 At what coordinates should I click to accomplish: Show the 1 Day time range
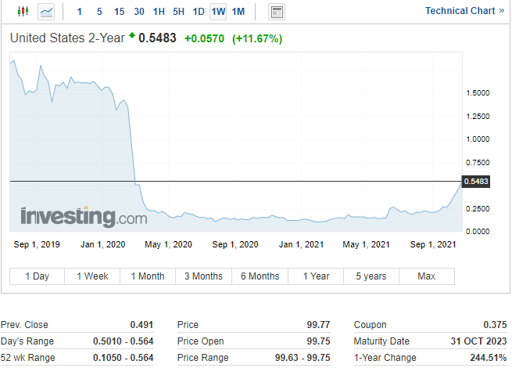tap(37, 276)
